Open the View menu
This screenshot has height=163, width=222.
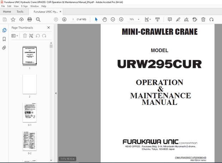tap(16, 6)
